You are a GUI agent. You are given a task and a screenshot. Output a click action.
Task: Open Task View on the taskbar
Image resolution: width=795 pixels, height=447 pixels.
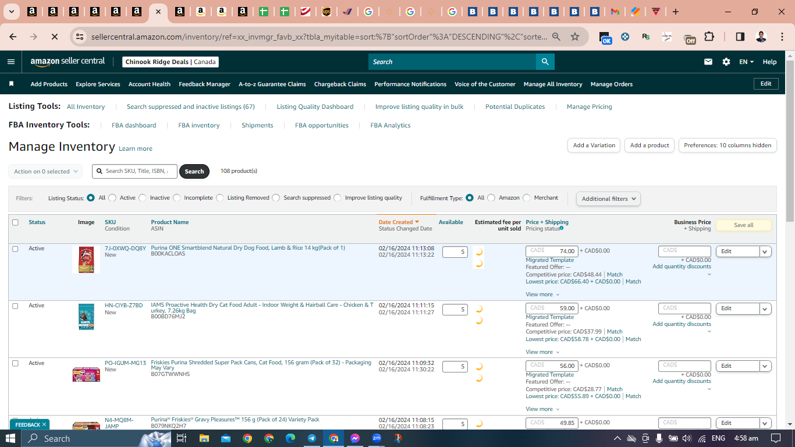click(x=181, y=438)
